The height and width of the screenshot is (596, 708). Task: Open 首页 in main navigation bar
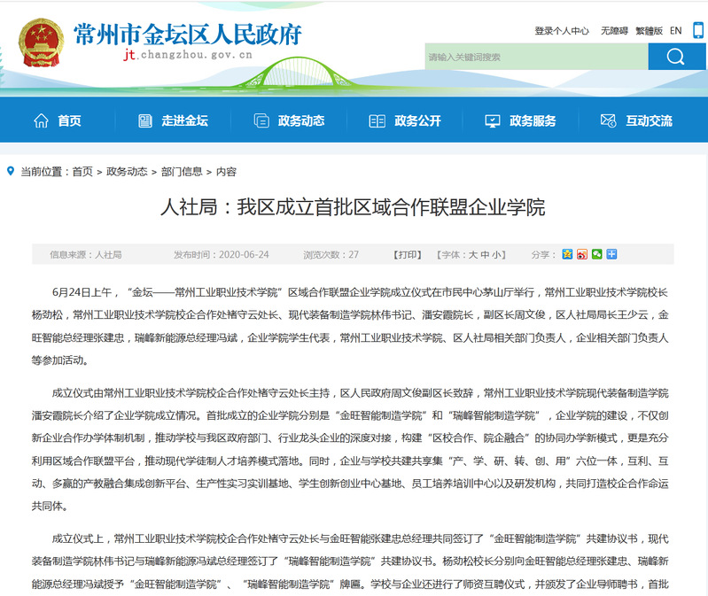click(69, 120)
